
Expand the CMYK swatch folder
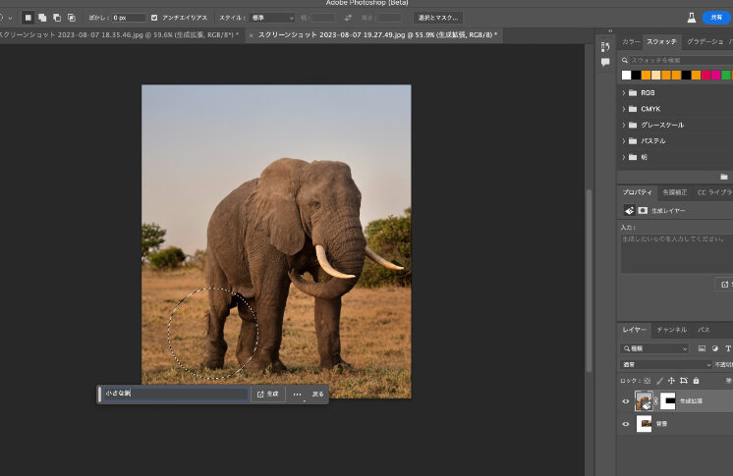coord(624,109)
